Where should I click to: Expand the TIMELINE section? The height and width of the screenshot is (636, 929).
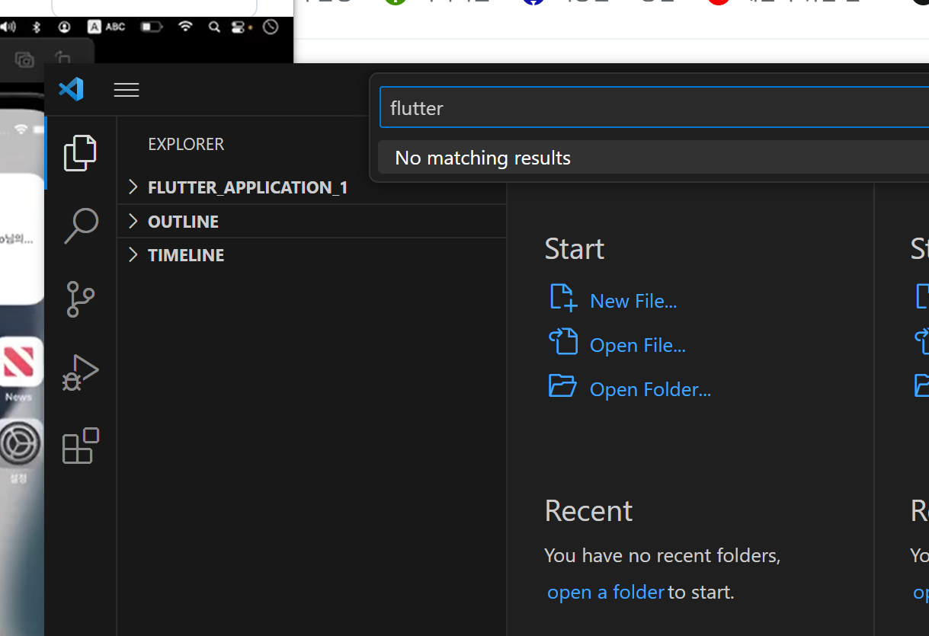(x=312, y=254)
